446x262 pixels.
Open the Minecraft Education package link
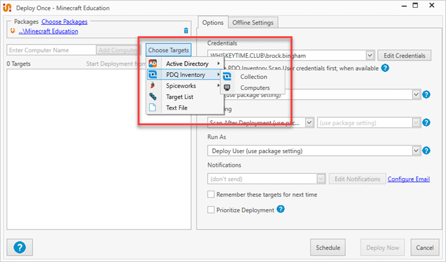tap(48, 31)
